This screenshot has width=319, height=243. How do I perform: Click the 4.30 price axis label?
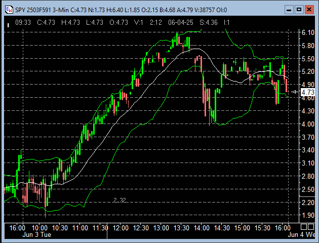pos(308,111)
